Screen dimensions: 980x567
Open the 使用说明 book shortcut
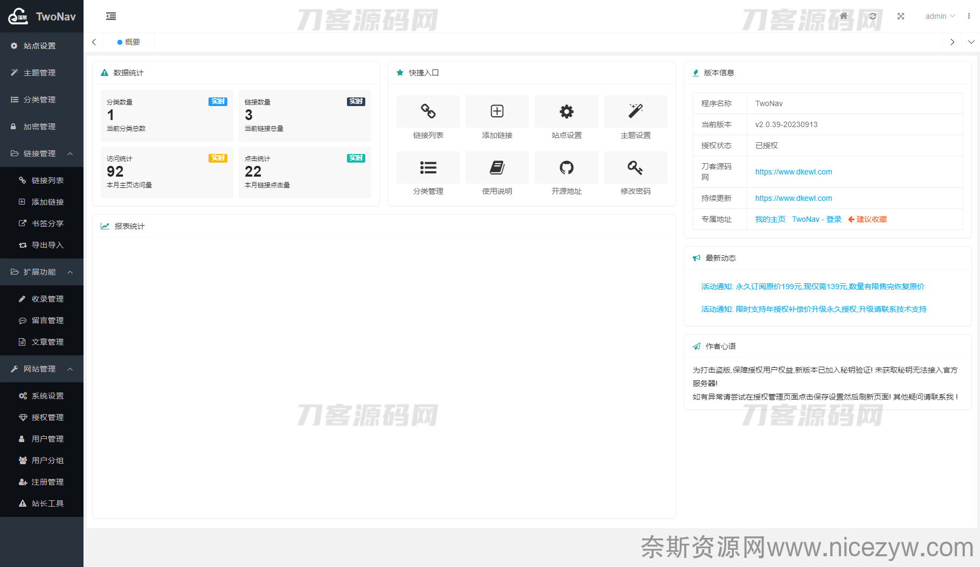[x=497, y=174]
